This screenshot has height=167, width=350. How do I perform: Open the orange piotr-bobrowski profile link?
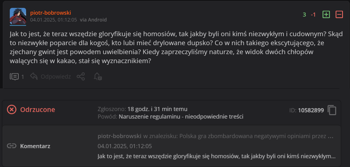pos(51,13)
